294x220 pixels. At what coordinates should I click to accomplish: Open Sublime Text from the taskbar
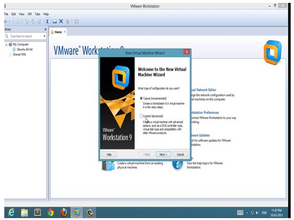tap(37, 212)
